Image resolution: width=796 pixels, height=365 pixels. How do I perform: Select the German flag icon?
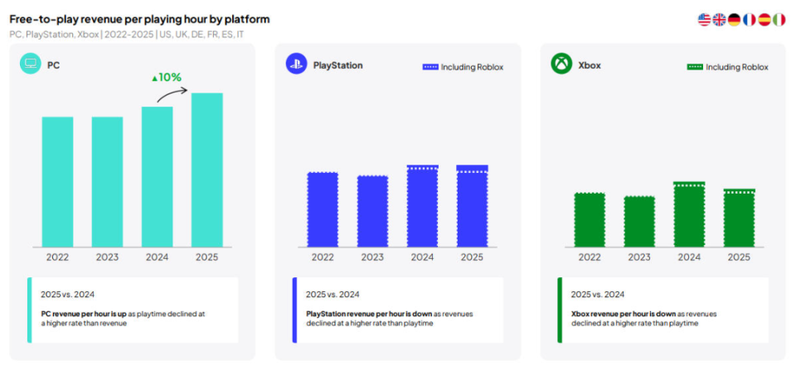[x=735, y=20]
